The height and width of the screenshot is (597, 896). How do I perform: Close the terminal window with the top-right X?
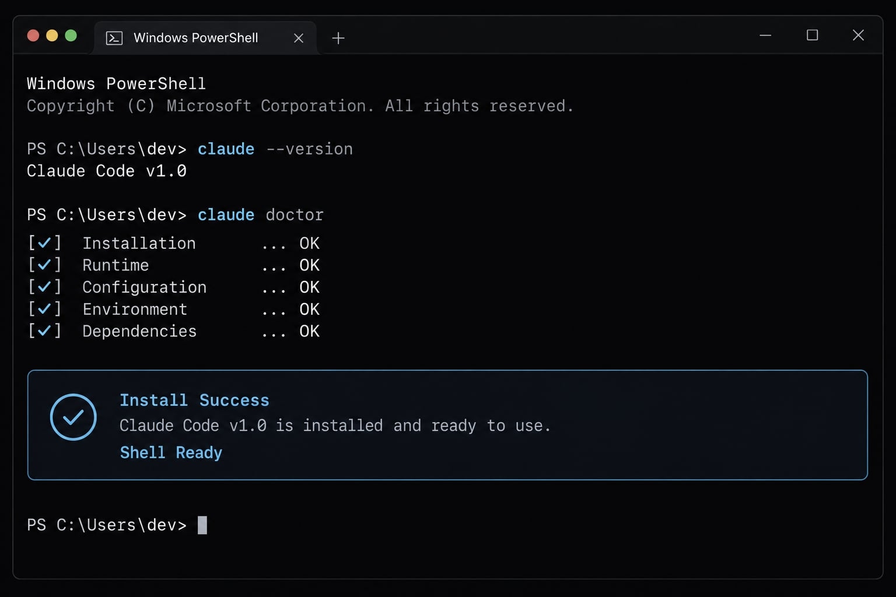[858, 35]
